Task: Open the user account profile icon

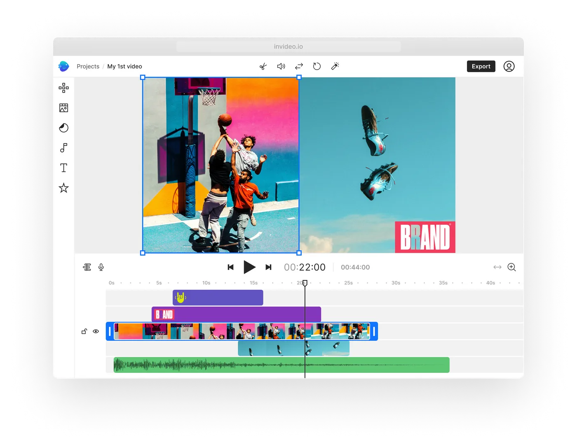Action: point(509,66)
